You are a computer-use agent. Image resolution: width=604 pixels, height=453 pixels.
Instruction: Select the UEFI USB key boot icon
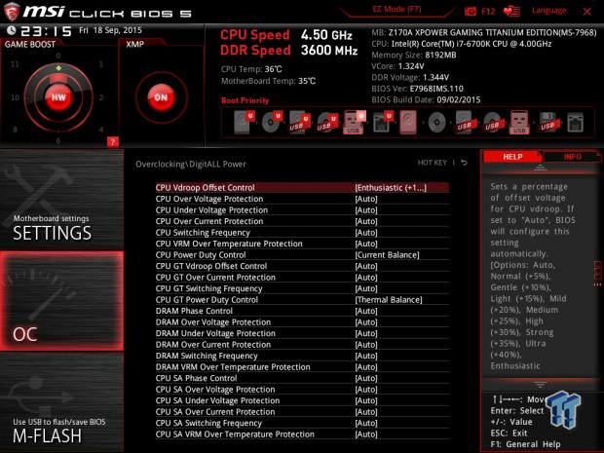(354, 122)
